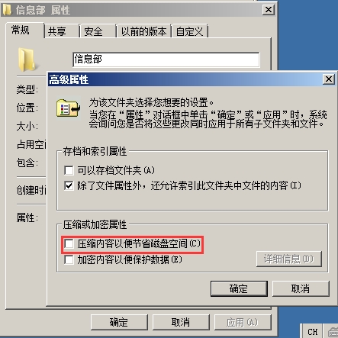Click 取消 in the properties window bottom
This screenshot has height=338, width=338.
181,322
